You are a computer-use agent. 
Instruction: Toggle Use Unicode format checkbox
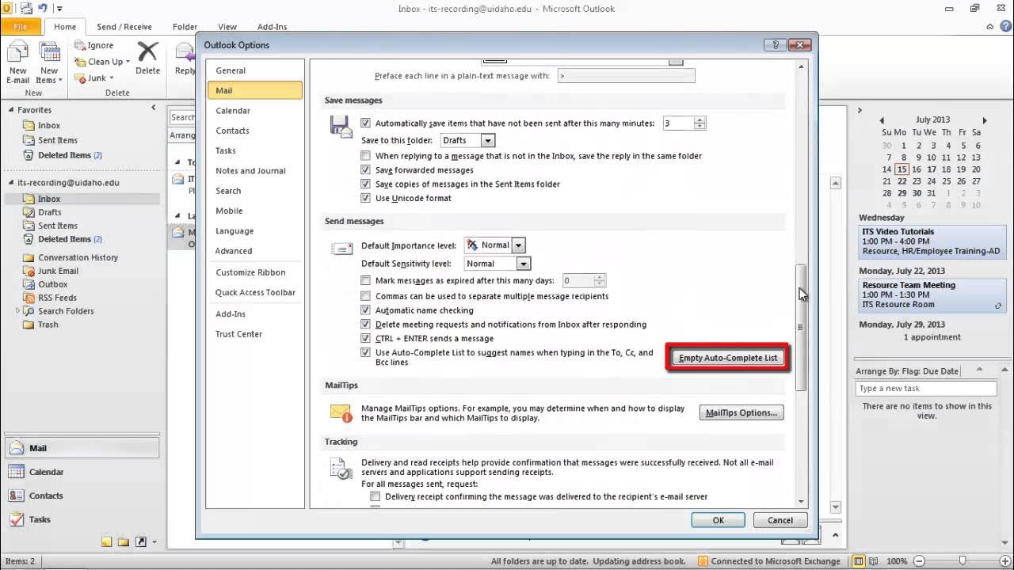point(365,198)
